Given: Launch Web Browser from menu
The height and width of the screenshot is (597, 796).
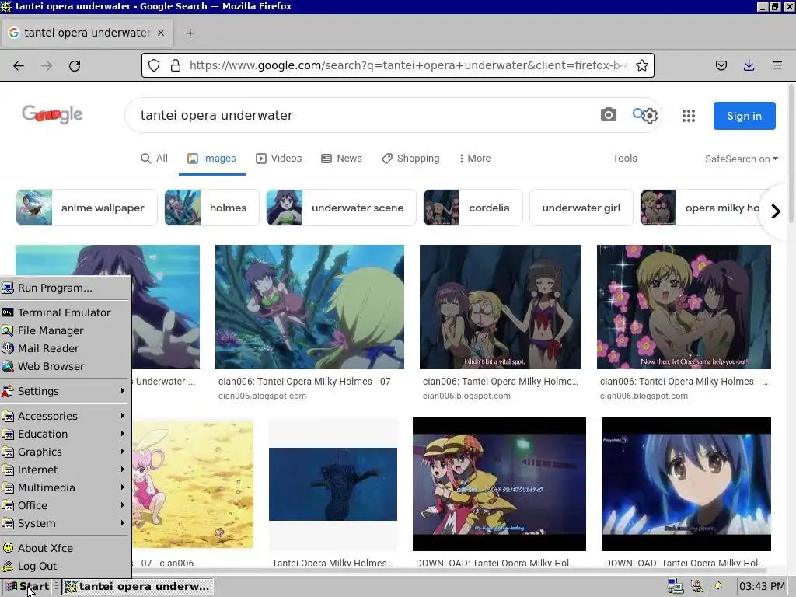Looking at the screenshot, I should coord(66,366).
